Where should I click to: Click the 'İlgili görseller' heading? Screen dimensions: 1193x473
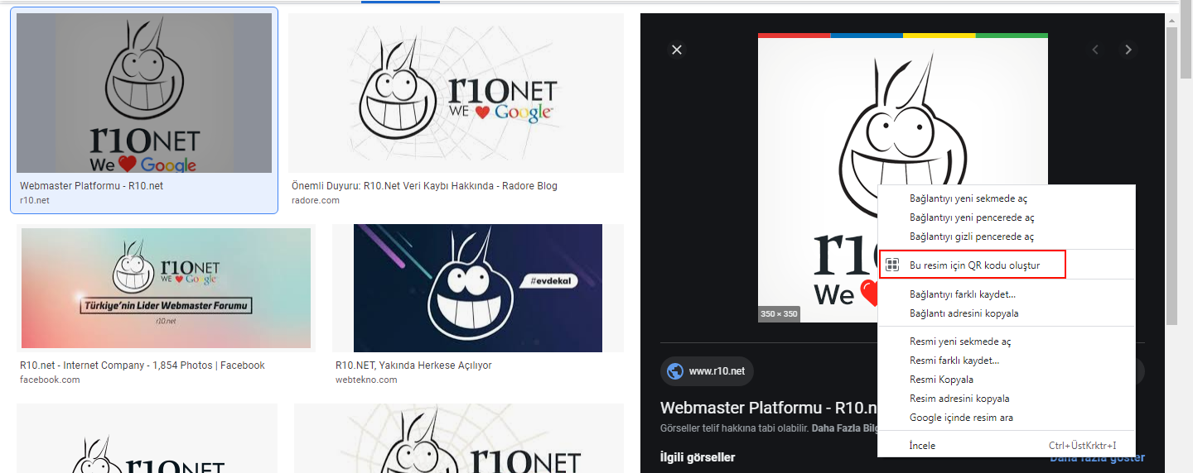[698, 457]
